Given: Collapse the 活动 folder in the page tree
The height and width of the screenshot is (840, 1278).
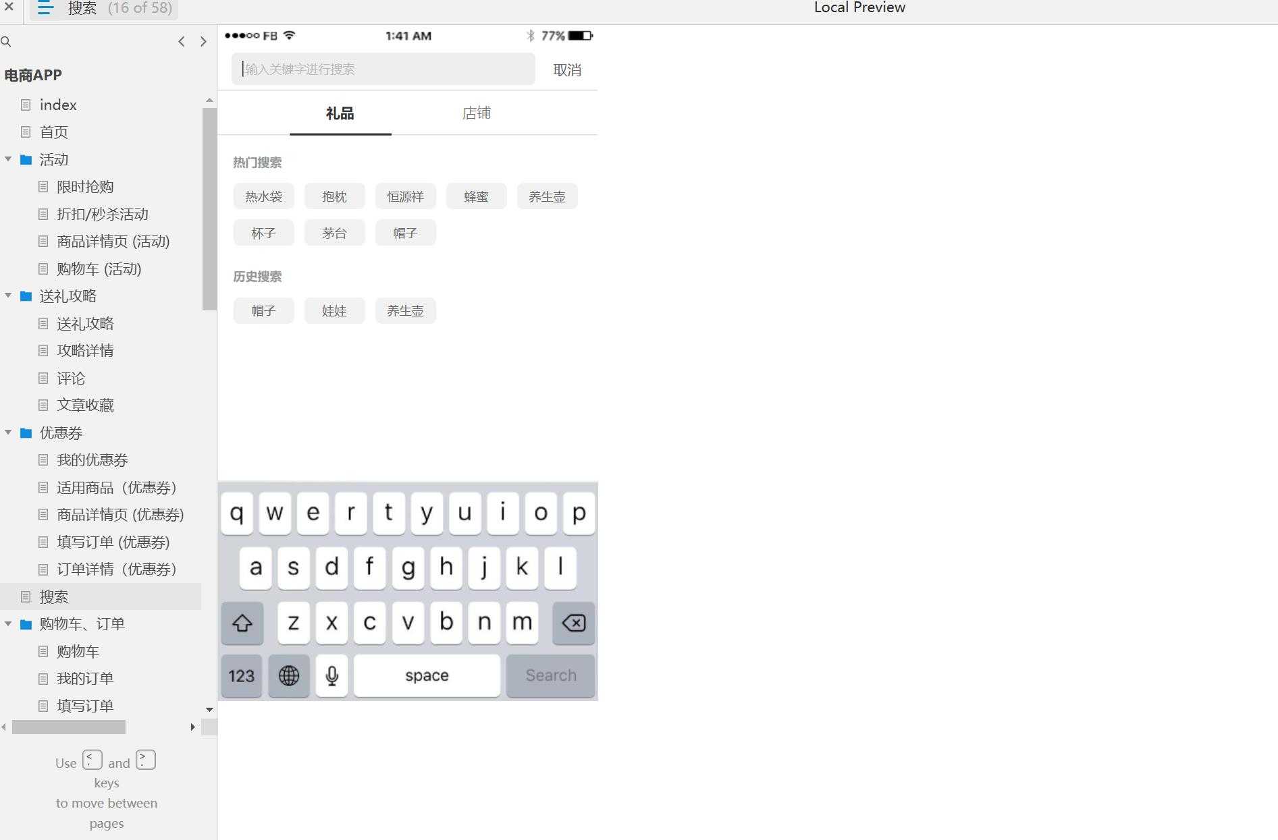Looking at the screenshot, I should pos(8,159).
